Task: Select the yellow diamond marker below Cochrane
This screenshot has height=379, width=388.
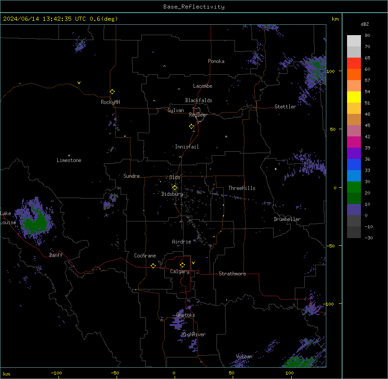Action: pyautogui.click(x=153, y=266)
